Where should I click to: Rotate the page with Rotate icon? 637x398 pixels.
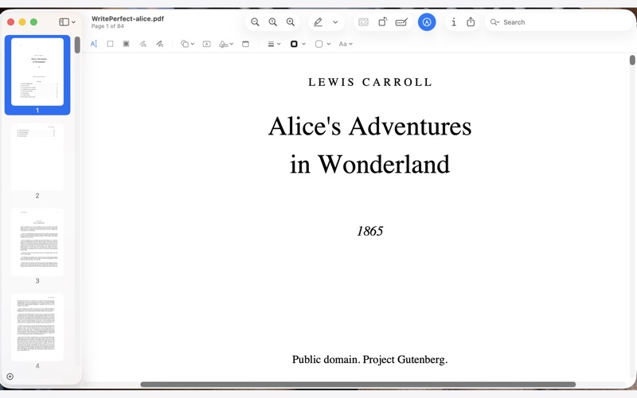click(383, 22)
